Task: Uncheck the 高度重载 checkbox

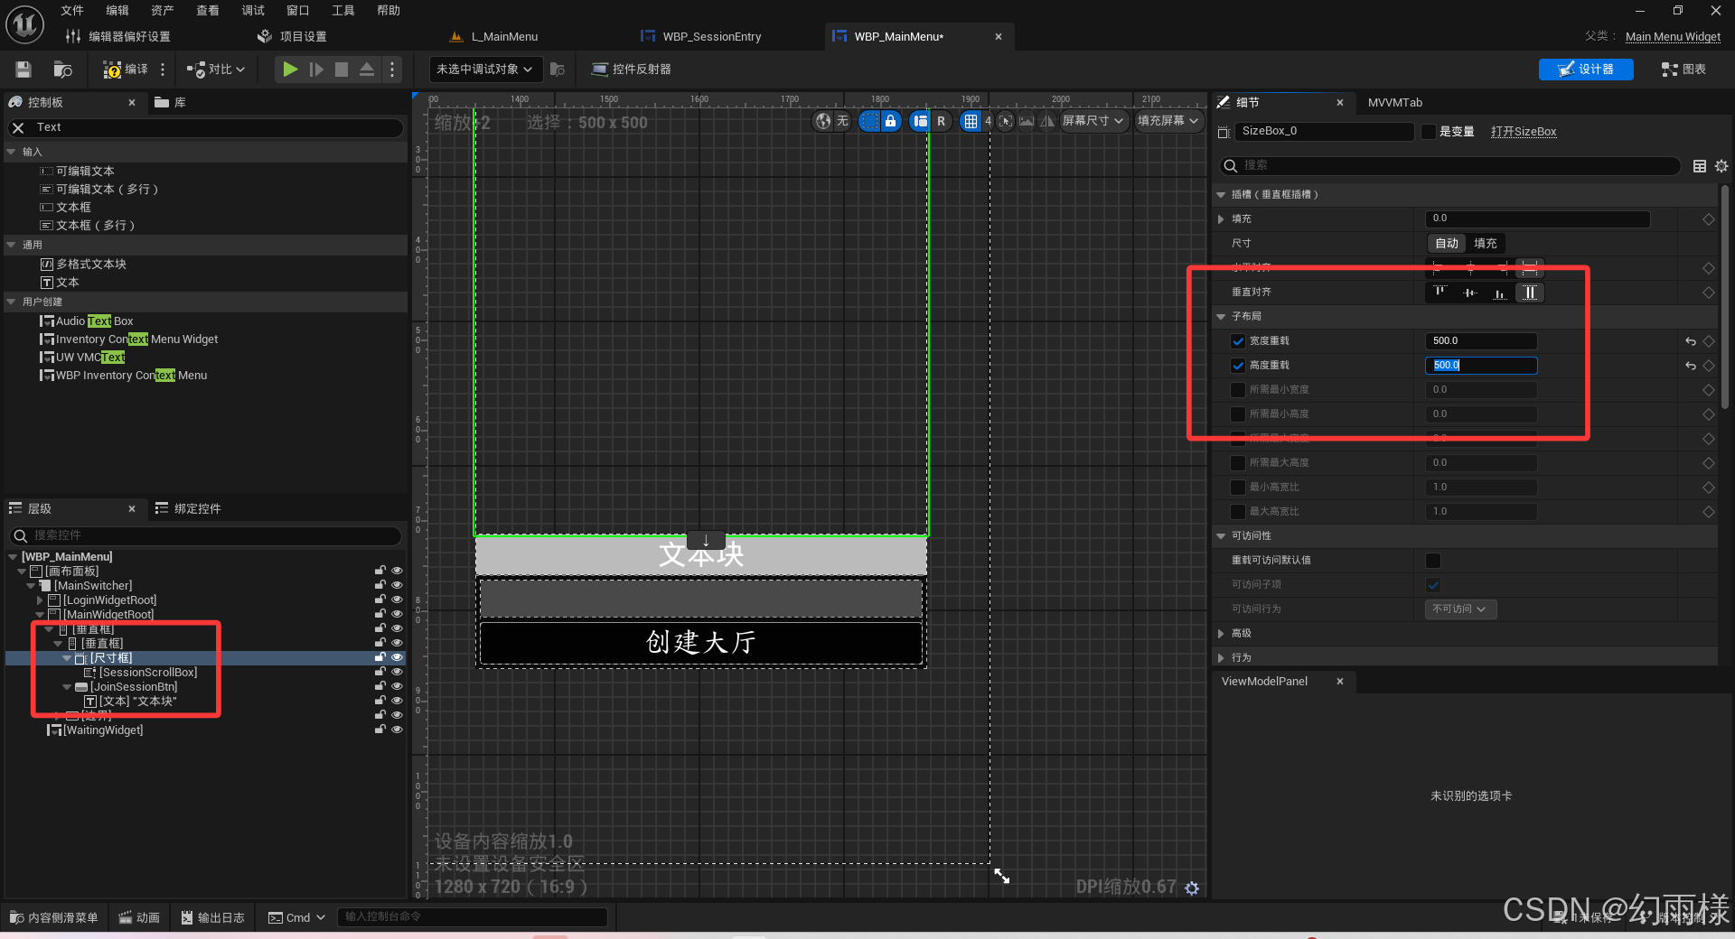Action: tap(1238, 366)
